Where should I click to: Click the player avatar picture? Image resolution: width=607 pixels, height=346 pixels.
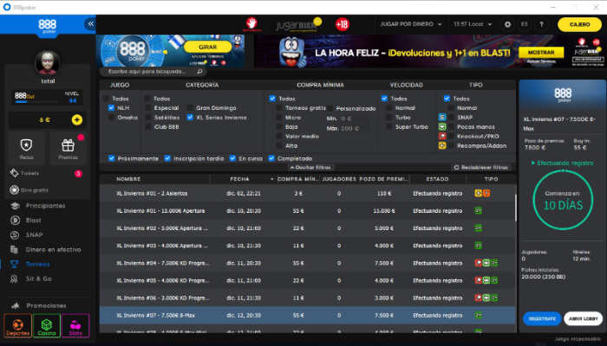[x=48, y=62]
